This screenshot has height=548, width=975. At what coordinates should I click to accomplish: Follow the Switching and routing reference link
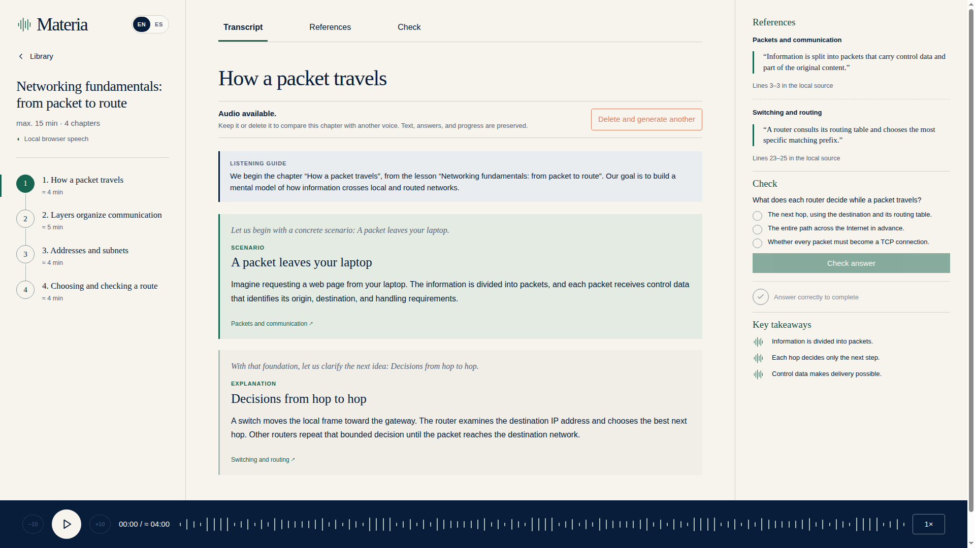coord(263,460)
